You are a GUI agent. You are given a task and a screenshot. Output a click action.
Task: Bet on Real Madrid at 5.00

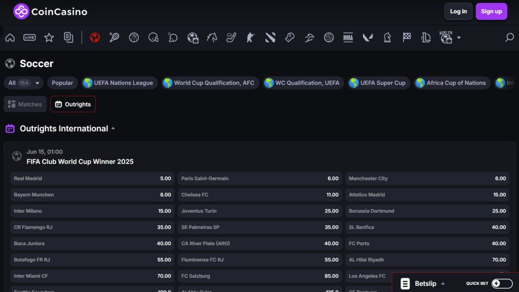[x=92, y=178]
